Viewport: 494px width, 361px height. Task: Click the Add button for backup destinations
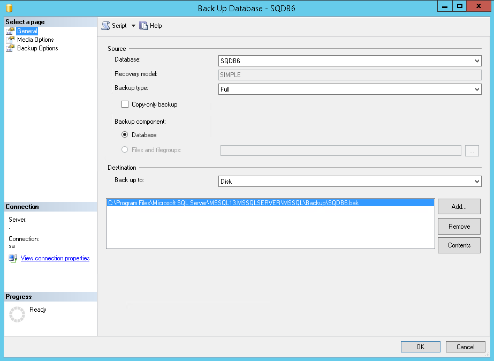point(459,206)
